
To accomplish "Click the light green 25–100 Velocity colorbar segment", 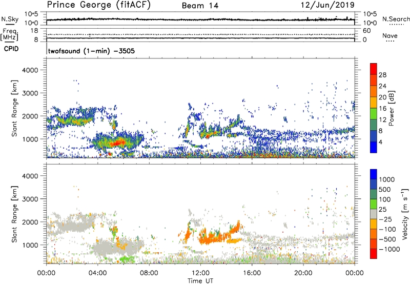I will [x=374, y=204].
